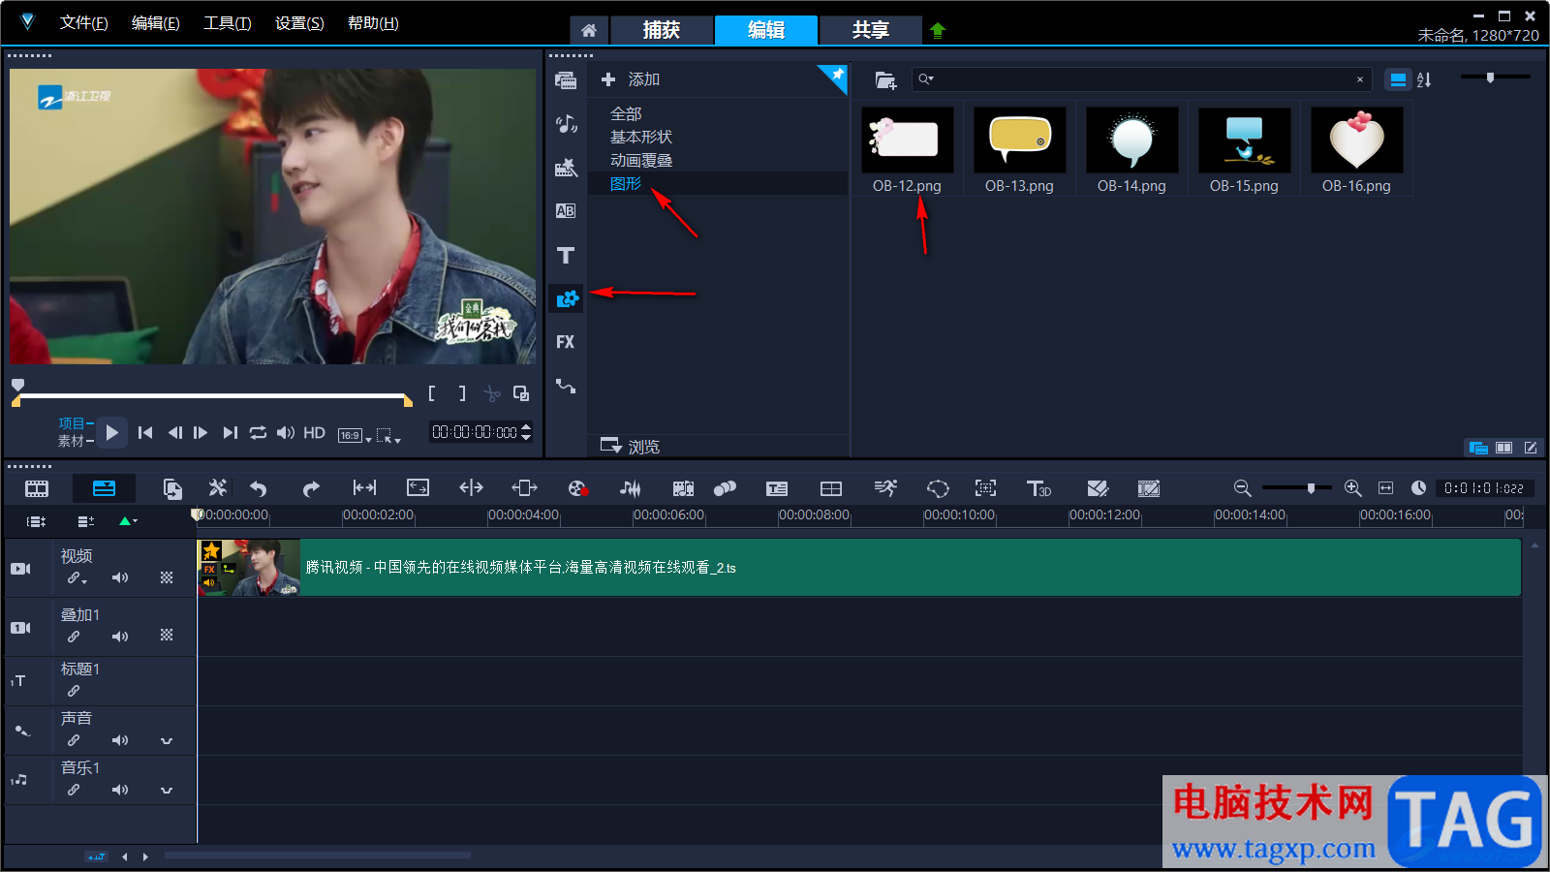Image resolution: width=1550 pixels, height=872 pixels.
Task: Select the 全部 category
Action: (626, 114)
